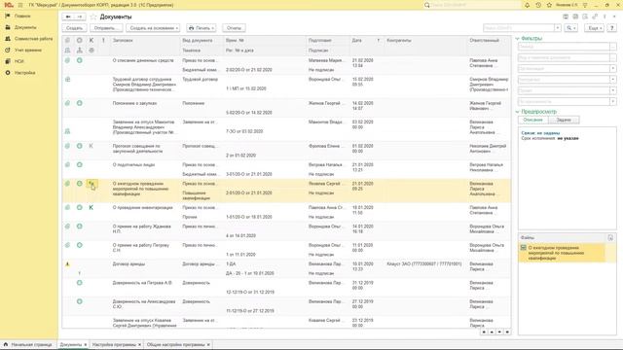This screenshot has height=350, width=623.
Task: Switch to the Задачи preview tab
Action: [564, 120]
